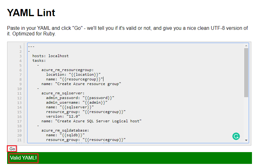This screenshot has width=256, height=167.
Task: Click the editor scrollbar down arrow
Action: pos(246,140)
